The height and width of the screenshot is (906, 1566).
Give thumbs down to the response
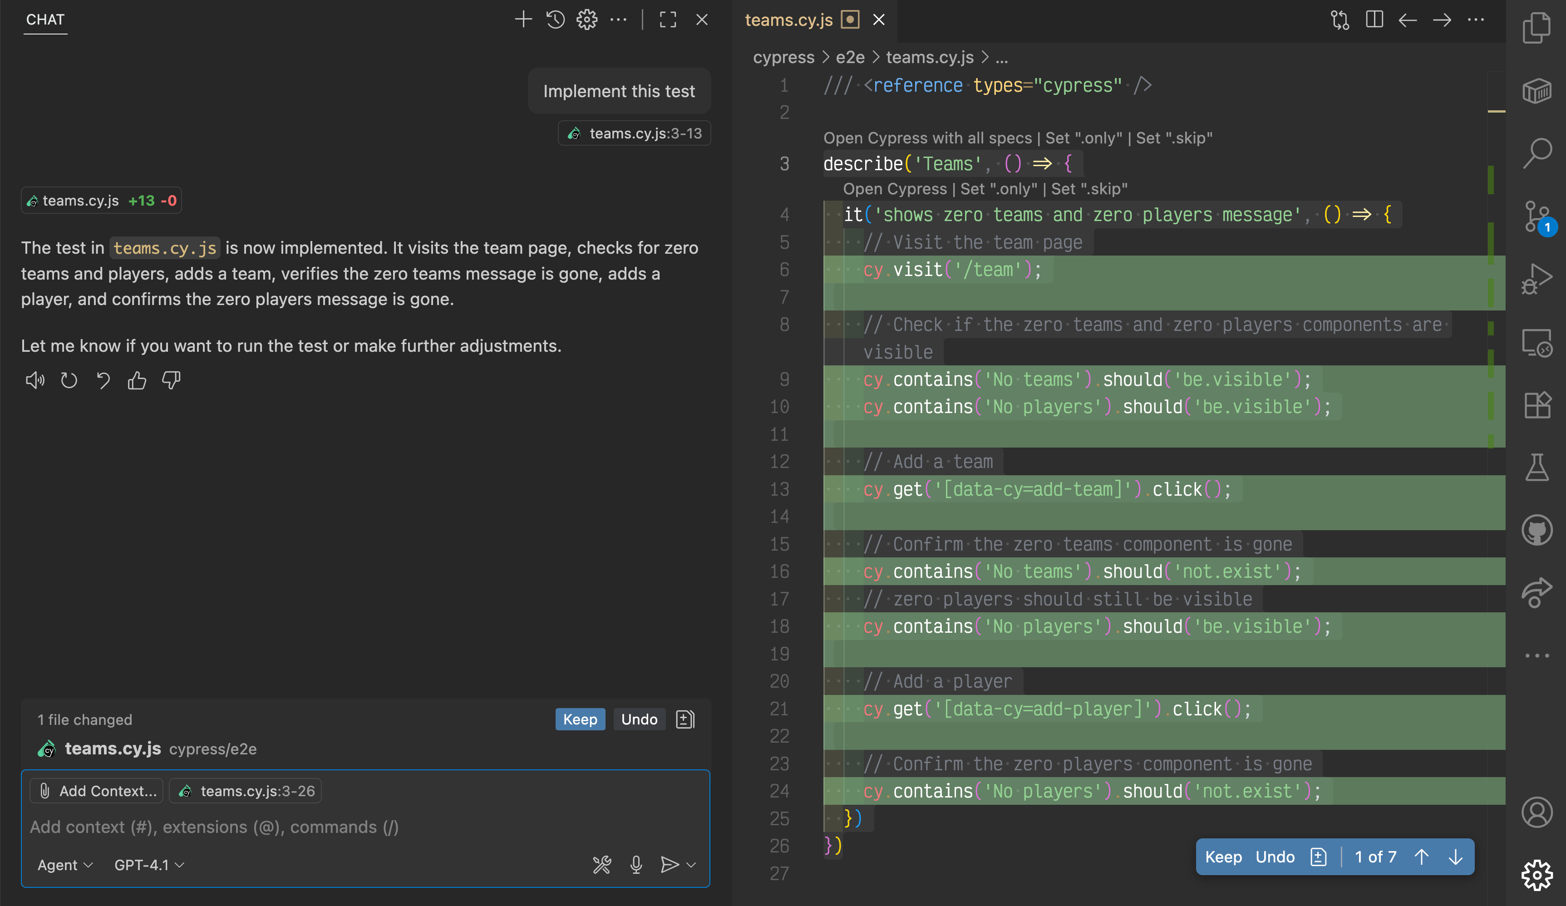pos(171,380)
